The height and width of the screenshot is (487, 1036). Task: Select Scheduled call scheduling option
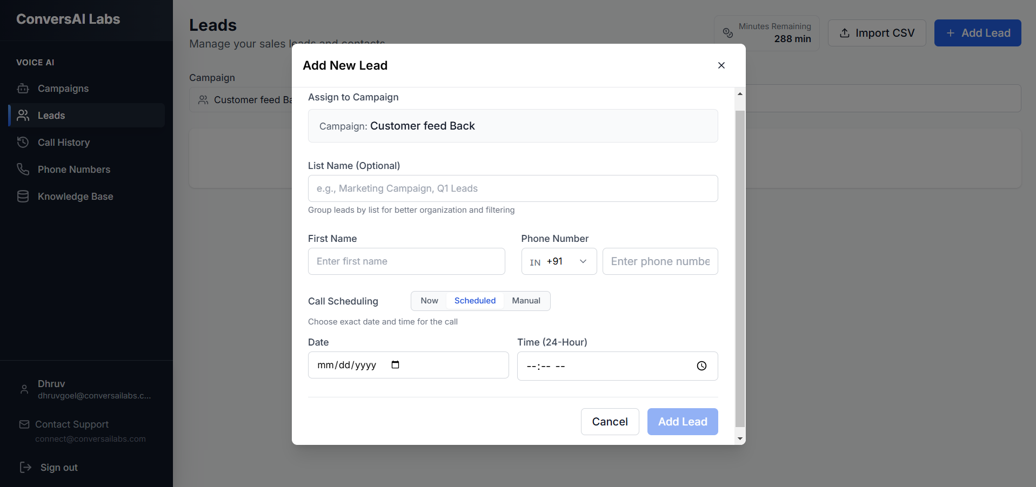coord(475,301)
